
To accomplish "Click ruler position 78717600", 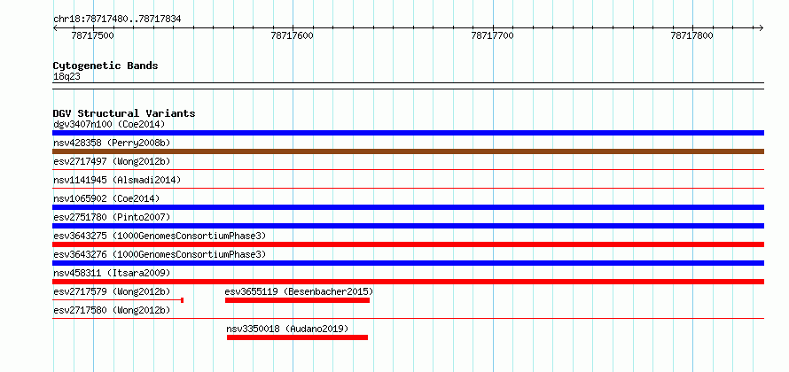I will pyautogui.click(x=292, y=35).
